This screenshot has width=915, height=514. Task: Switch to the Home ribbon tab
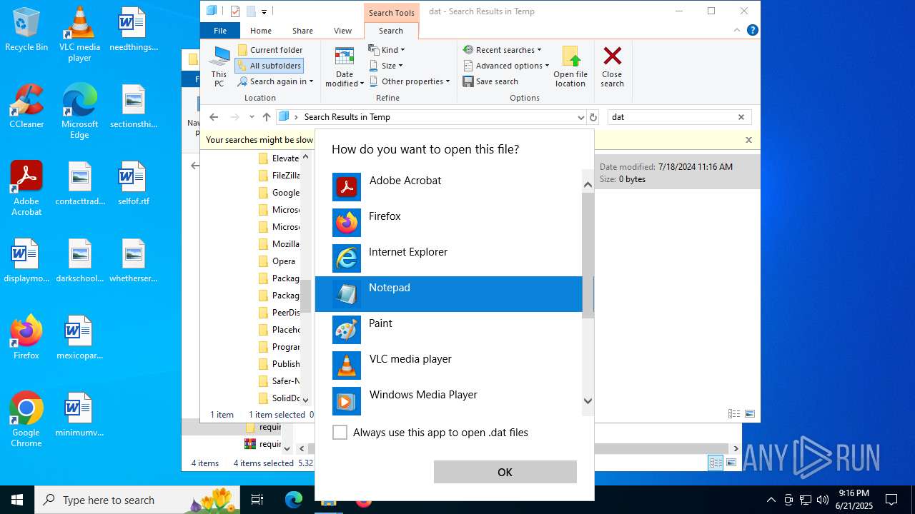point(261,31)
